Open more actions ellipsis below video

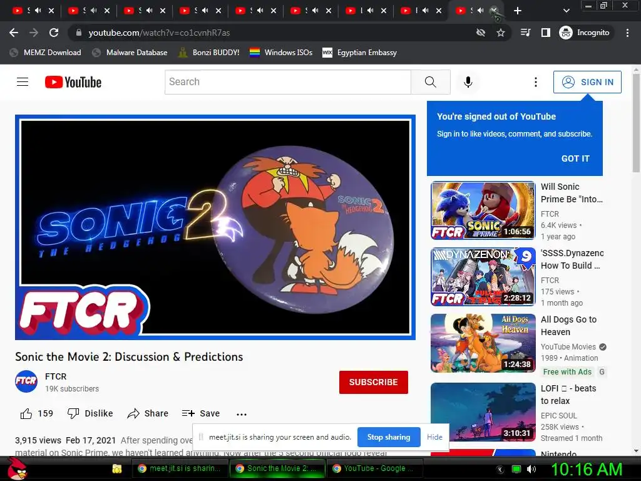pos(242,415)
